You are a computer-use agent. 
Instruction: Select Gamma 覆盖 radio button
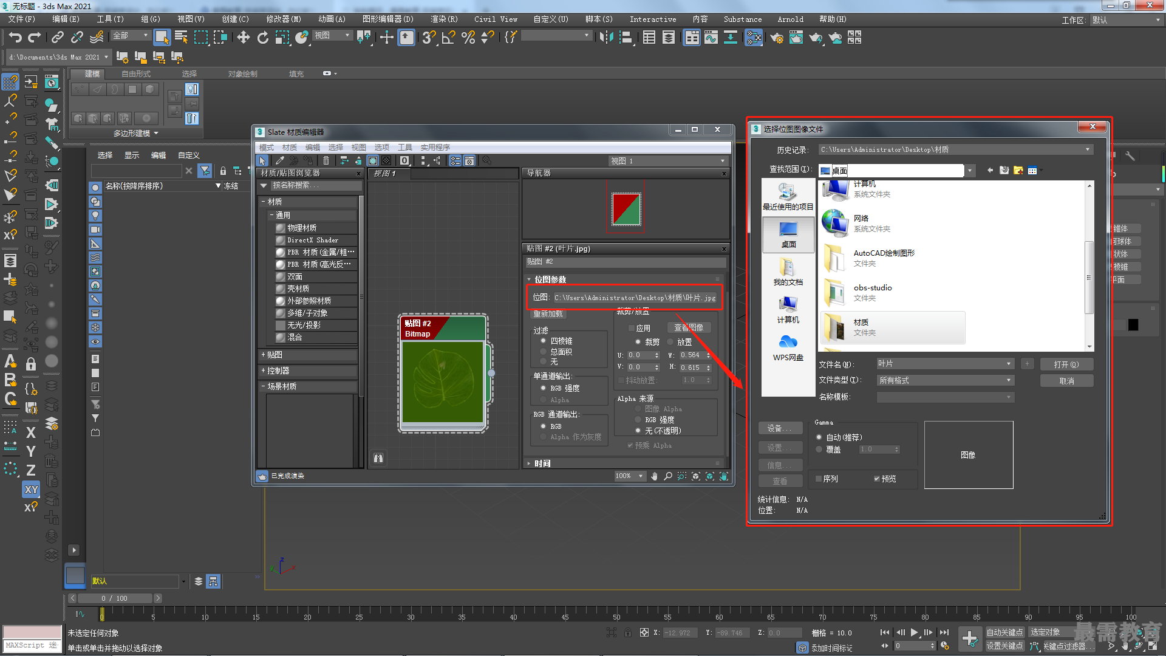click(x=819, y=449)
